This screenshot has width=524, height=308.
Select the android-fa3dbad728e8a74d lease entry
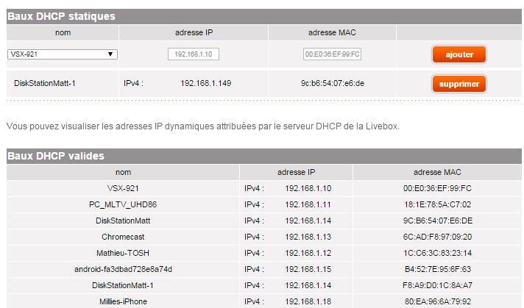tap(123, 269)
